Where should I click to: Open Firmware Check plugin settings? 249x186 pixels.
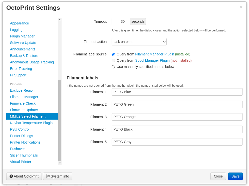(23, 103)
